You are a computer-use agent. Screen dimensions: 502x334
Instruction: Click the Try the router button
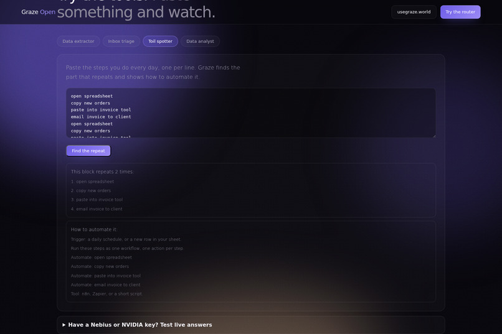[460, 12]
